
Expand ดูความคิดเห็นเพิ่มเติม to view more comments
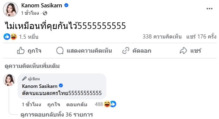[32, 66]
